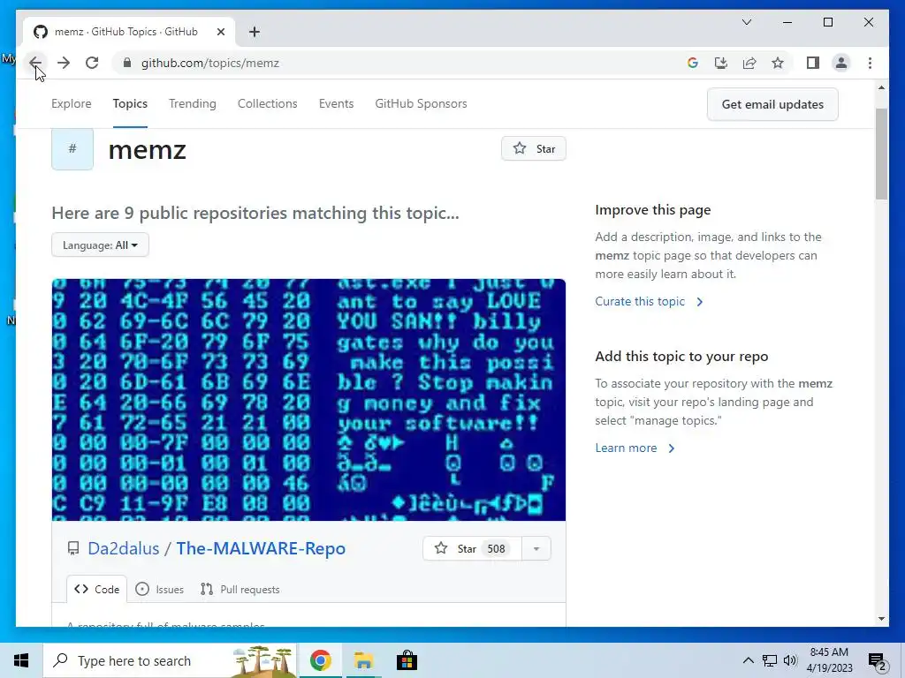The image size is (905, 678).
Task: Select the Topics tab
Action: tap(130, 104)
